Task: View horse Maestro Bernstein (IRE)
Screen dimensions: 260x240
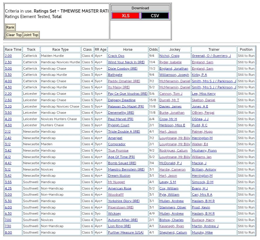Action: [x=126, y=170]
